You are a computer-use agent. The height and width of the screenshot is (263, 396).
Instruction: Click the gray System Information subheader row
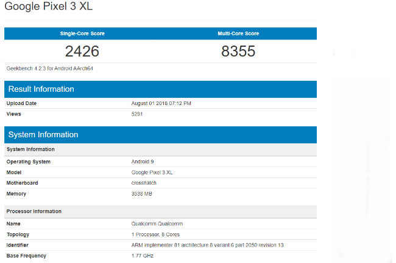point(160,149)
